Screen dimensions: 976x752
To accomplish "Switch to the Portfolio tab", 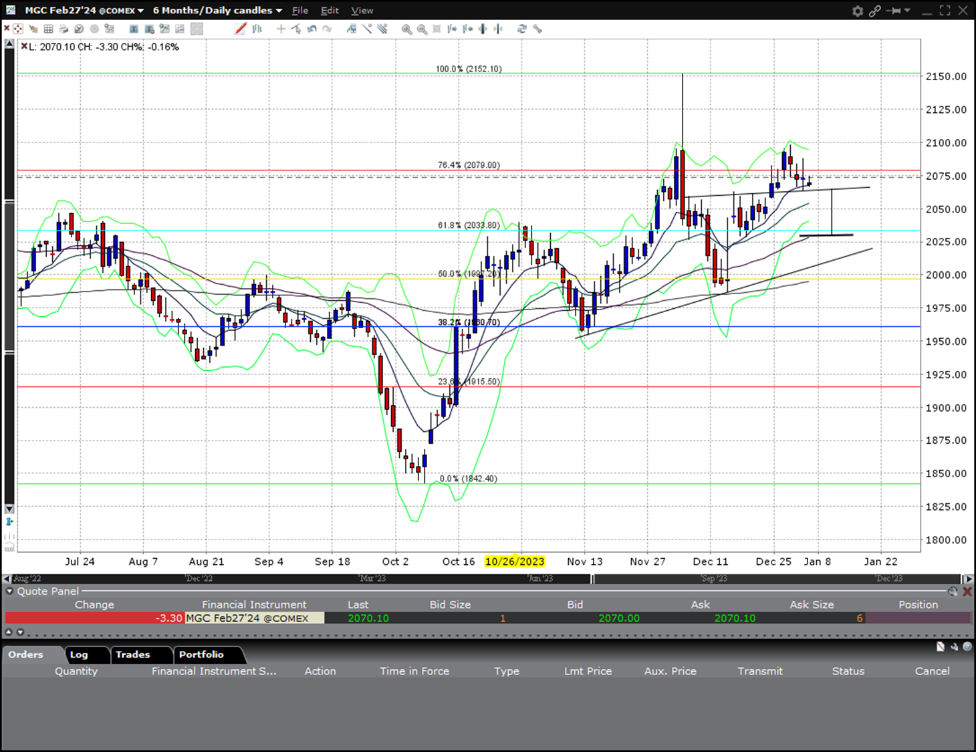I will click(x=201, y=654).
